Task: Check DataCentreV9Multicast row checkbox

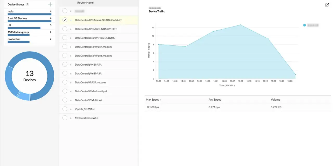Action: [65, 100]
